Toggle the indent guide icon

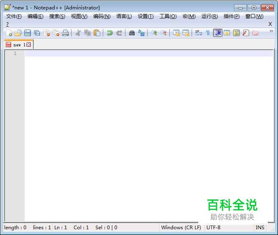coord(218,33)
